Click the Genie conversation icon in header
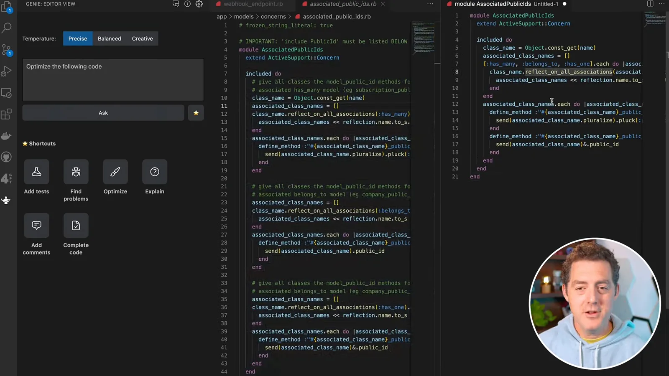The width and height of the screenshot is (669, 376). pos(176,4)
